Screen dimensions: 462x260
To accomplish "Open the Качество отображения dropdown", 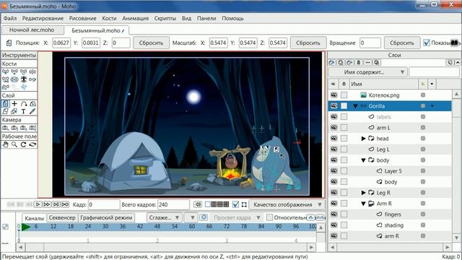I will (x=287, y=204).
